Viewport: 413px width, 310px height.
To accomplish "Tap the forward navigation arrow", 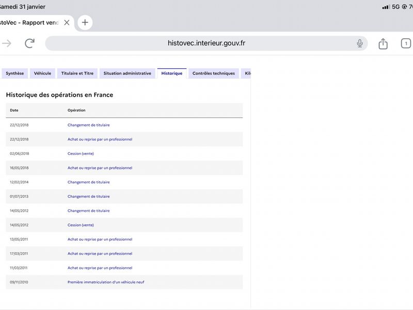I will 7,43.
